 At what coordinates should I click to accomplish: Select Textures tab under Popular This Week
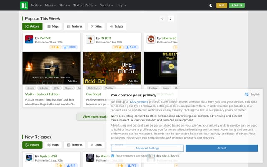click(x=74, y=26)
